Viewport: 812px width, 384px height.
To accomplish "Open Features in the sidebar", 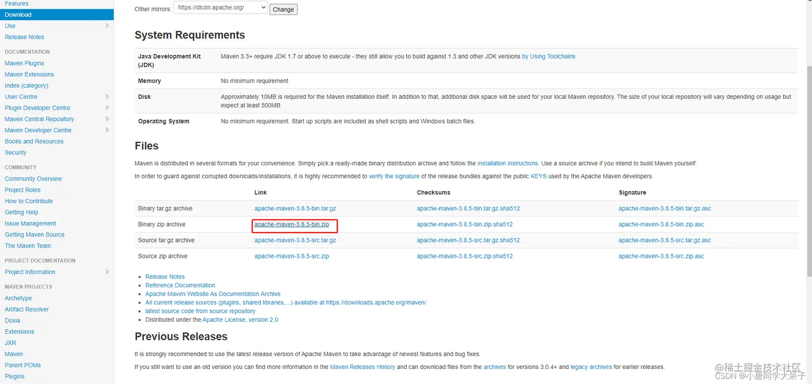I will [x=17, y=3].
